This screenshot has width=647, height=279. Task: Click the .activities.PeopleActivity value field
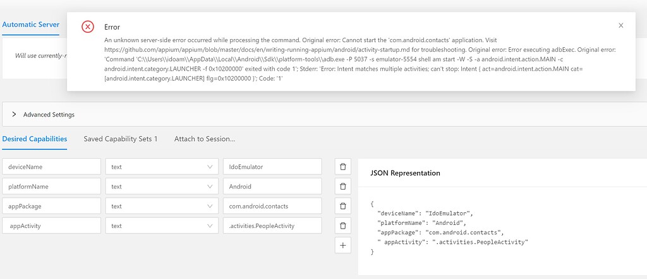point(272,225)
